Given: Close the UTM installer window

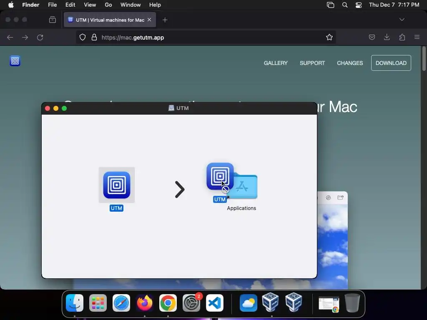Looking at the screenshot, I should pyautogui.click(x=48, y=108).
